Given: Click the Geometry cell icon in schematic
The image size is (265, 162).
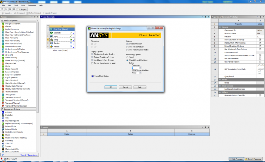Looking at the screenshot, I should click(x=51, y=33).
